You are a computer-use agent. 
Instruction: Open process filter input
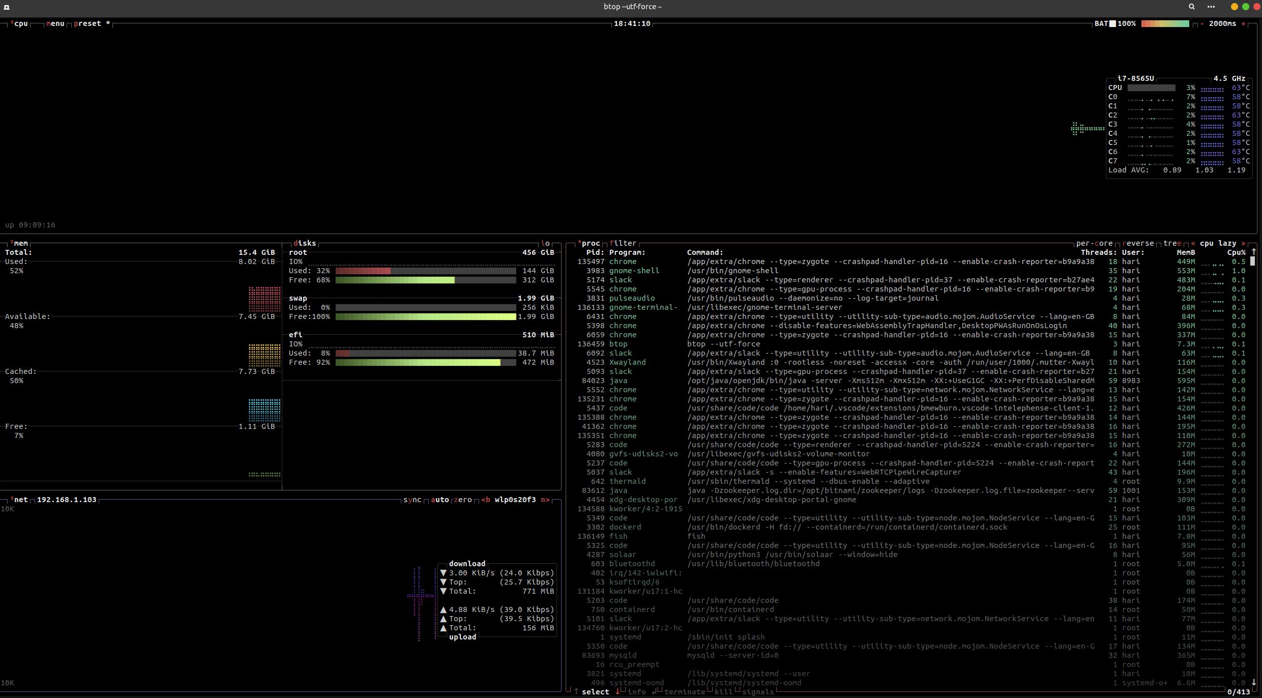pyautogui.click(x=623, y=243)
